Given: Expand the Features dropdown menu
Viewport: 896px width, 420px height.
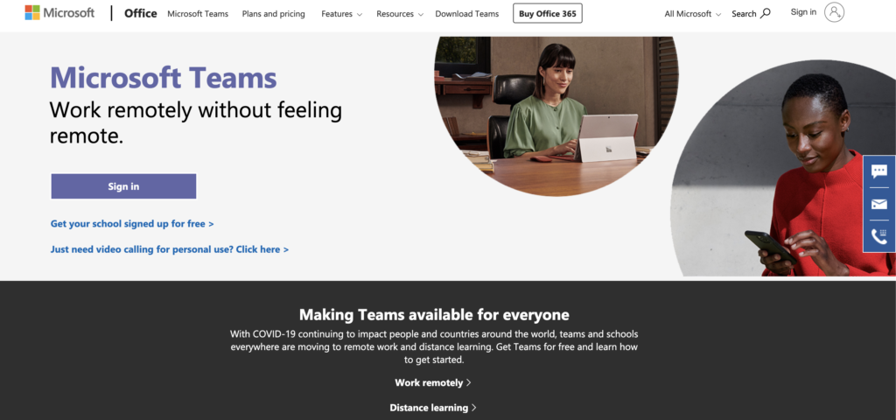Looking at the screenshot, I should pyautogui.click(x=342, y=14).
